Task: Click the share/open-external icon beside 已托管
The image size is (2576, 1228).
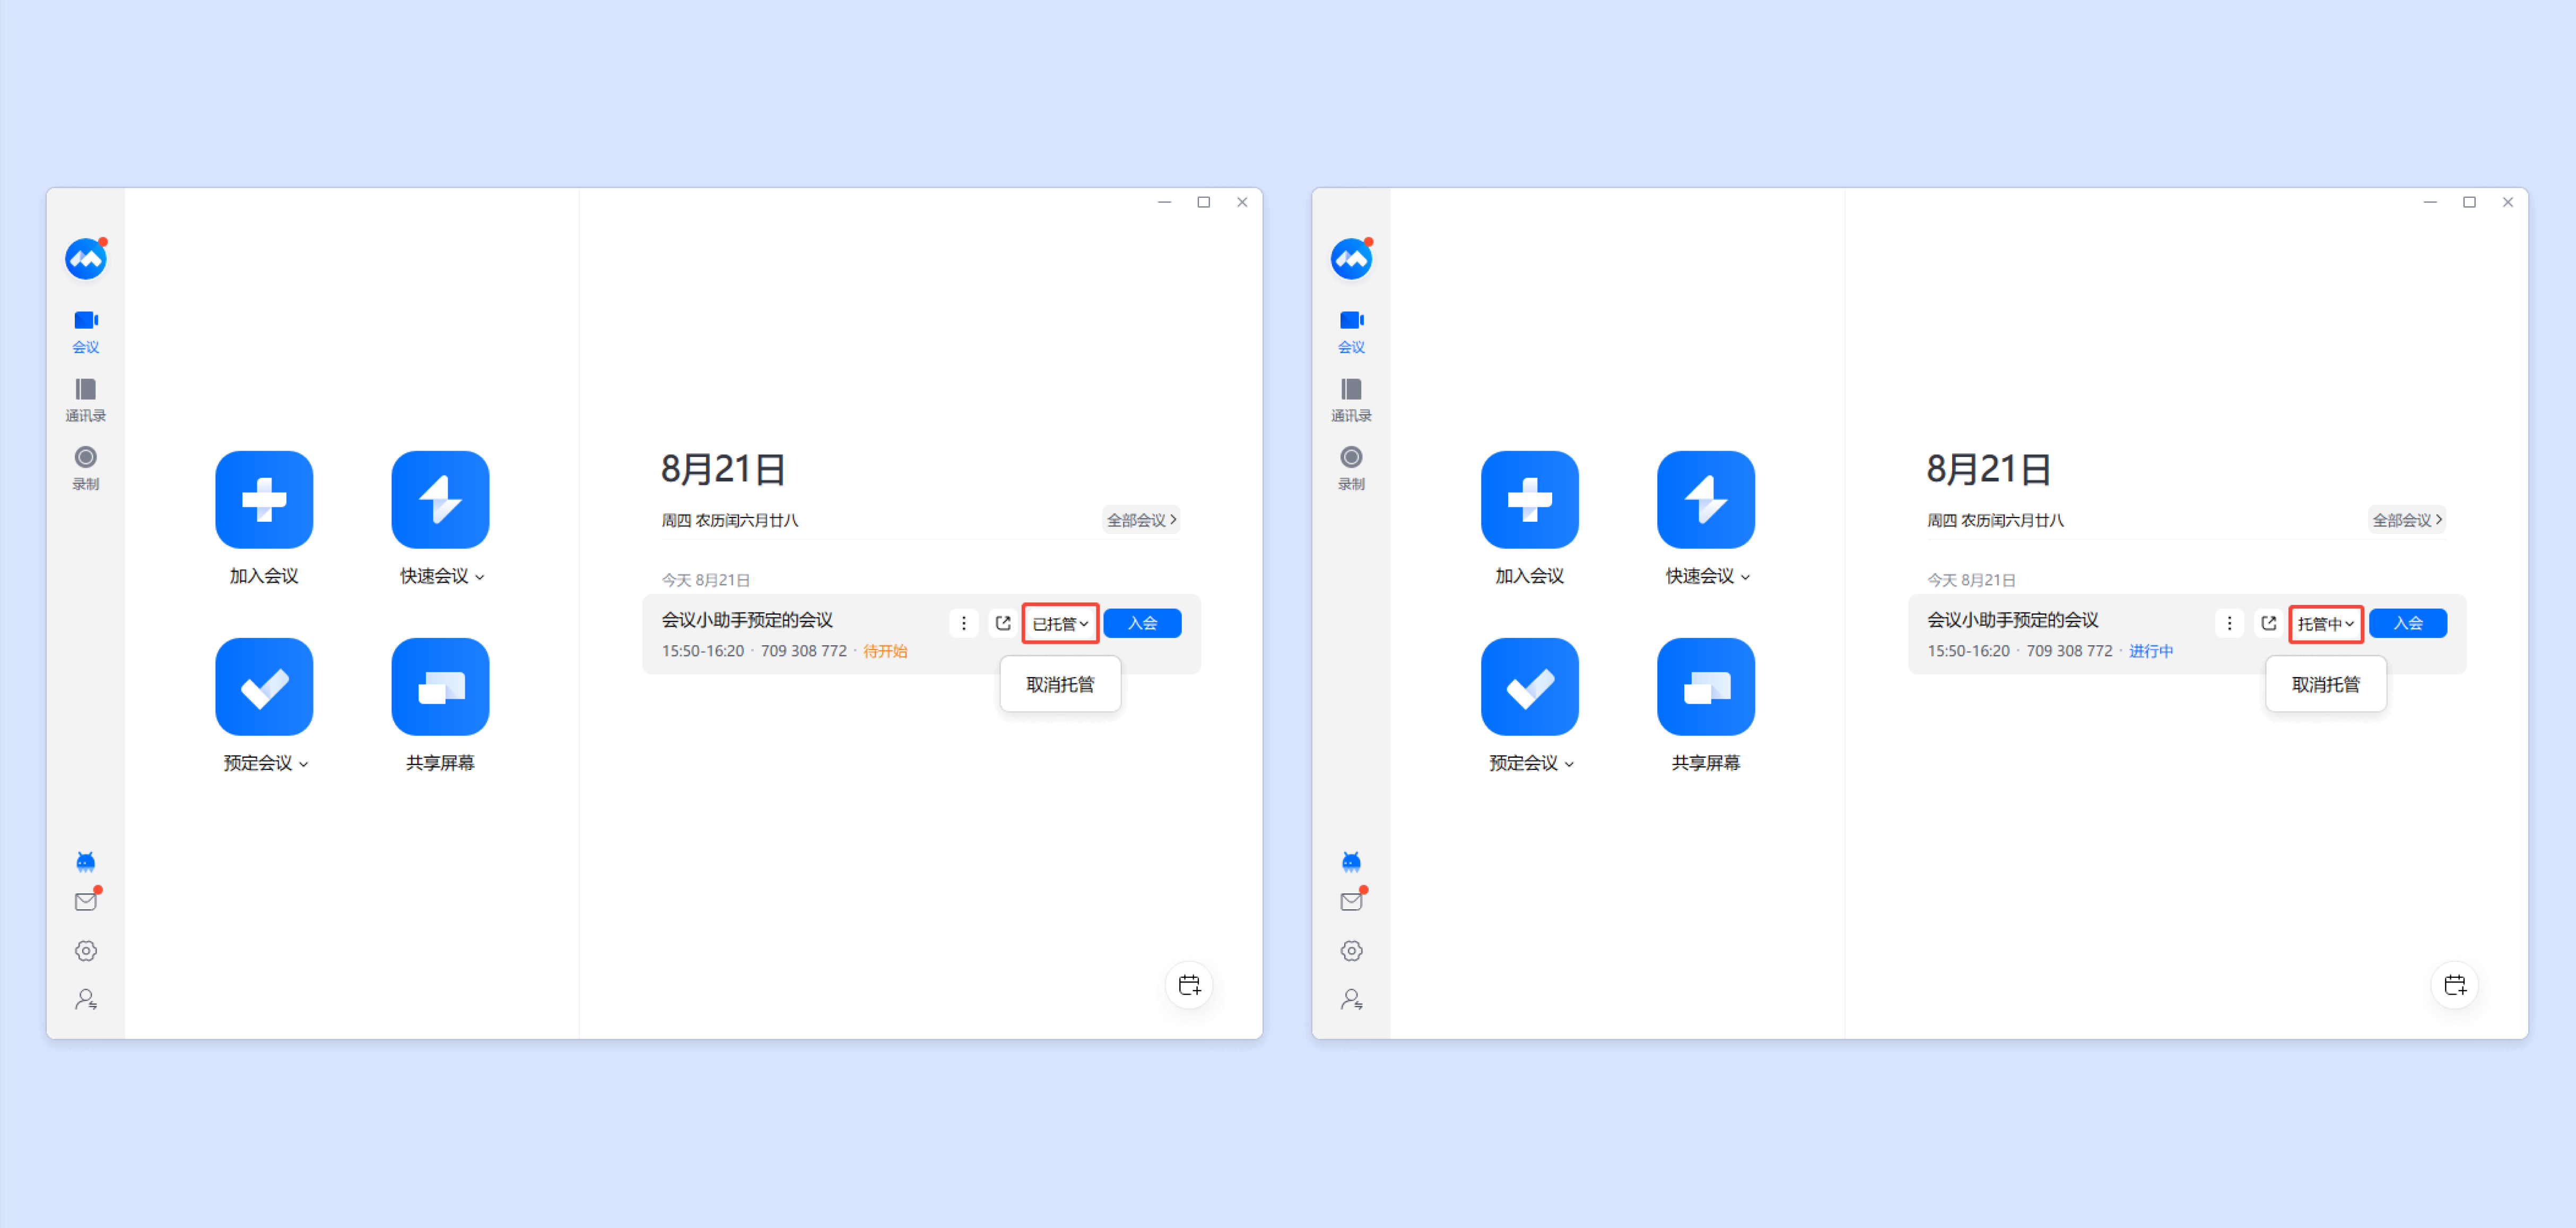Action: pyautogui.click(x=1003, y=622)
